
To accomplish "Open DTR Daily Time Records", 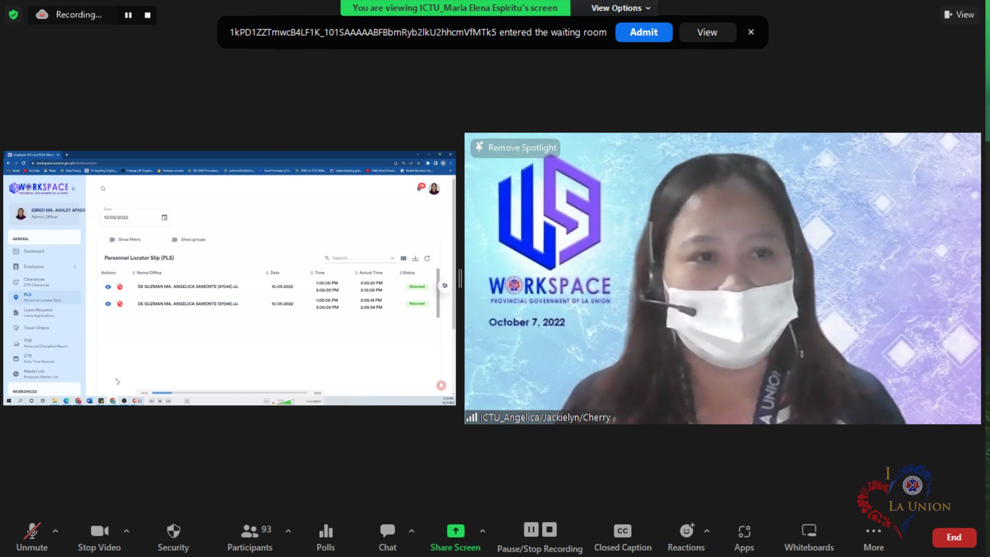I will 44,358.
